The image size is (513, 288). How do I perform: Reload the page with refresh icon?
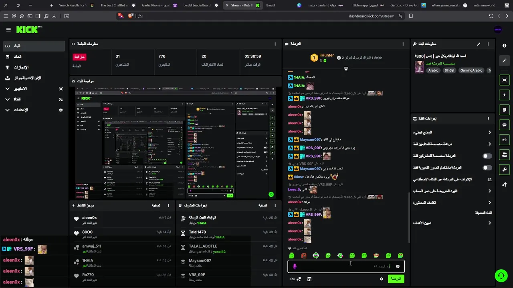(491, 16)
